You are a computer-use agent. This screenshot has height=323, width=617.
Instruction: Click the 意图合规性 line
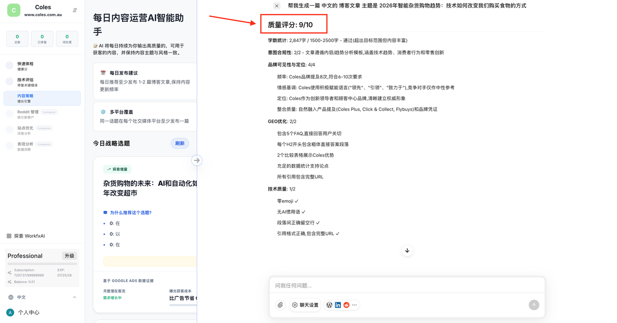pyautogui.click(x=356, y=52)
